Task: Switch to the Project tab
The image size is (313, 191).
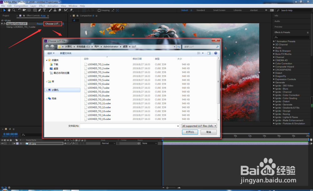Action: point(6,16)
